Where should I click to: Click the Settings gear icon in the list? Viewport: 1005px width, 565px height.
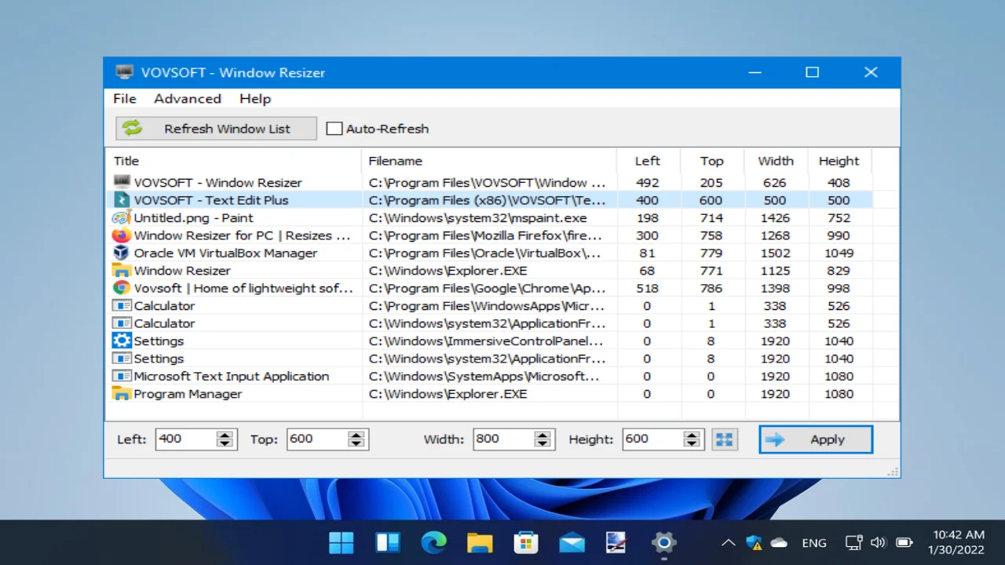pyautogui.click(x=121, y=341)
